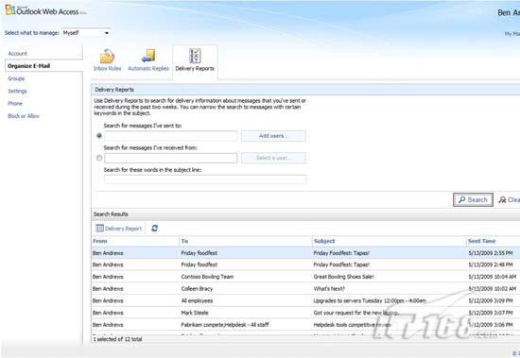Open the 'Select what to manage' dropdown

point(86,33)
